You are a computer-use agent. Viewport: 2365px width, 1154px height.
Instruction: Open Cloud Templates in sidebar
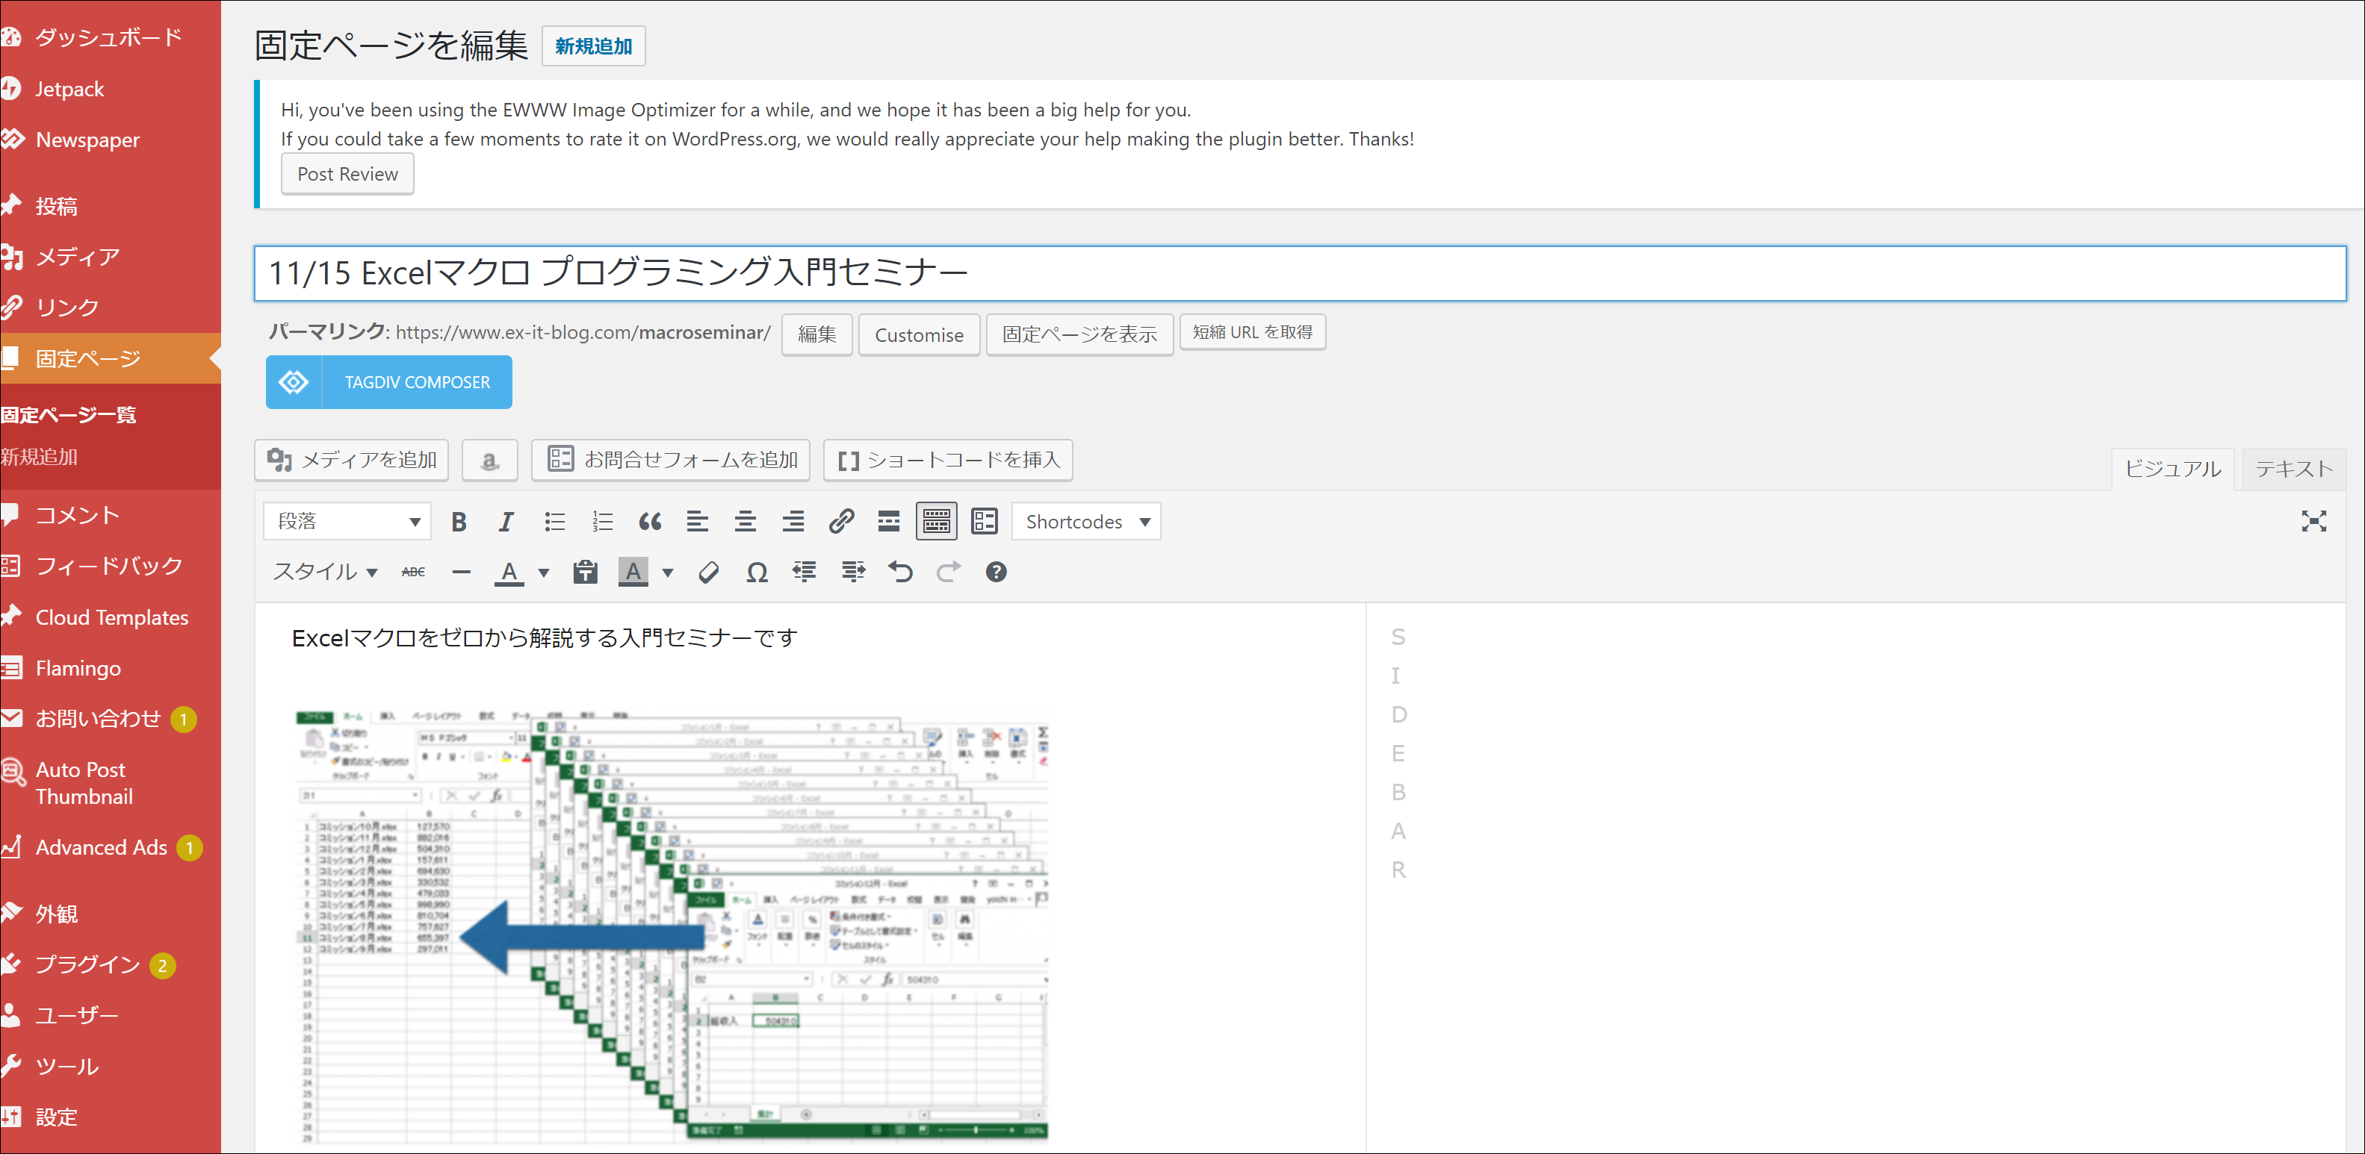[x=112, y=618]
